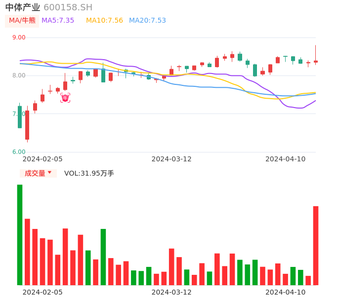Click the MA5:7.35 legend label
The image size is (339, 299).
58,21
